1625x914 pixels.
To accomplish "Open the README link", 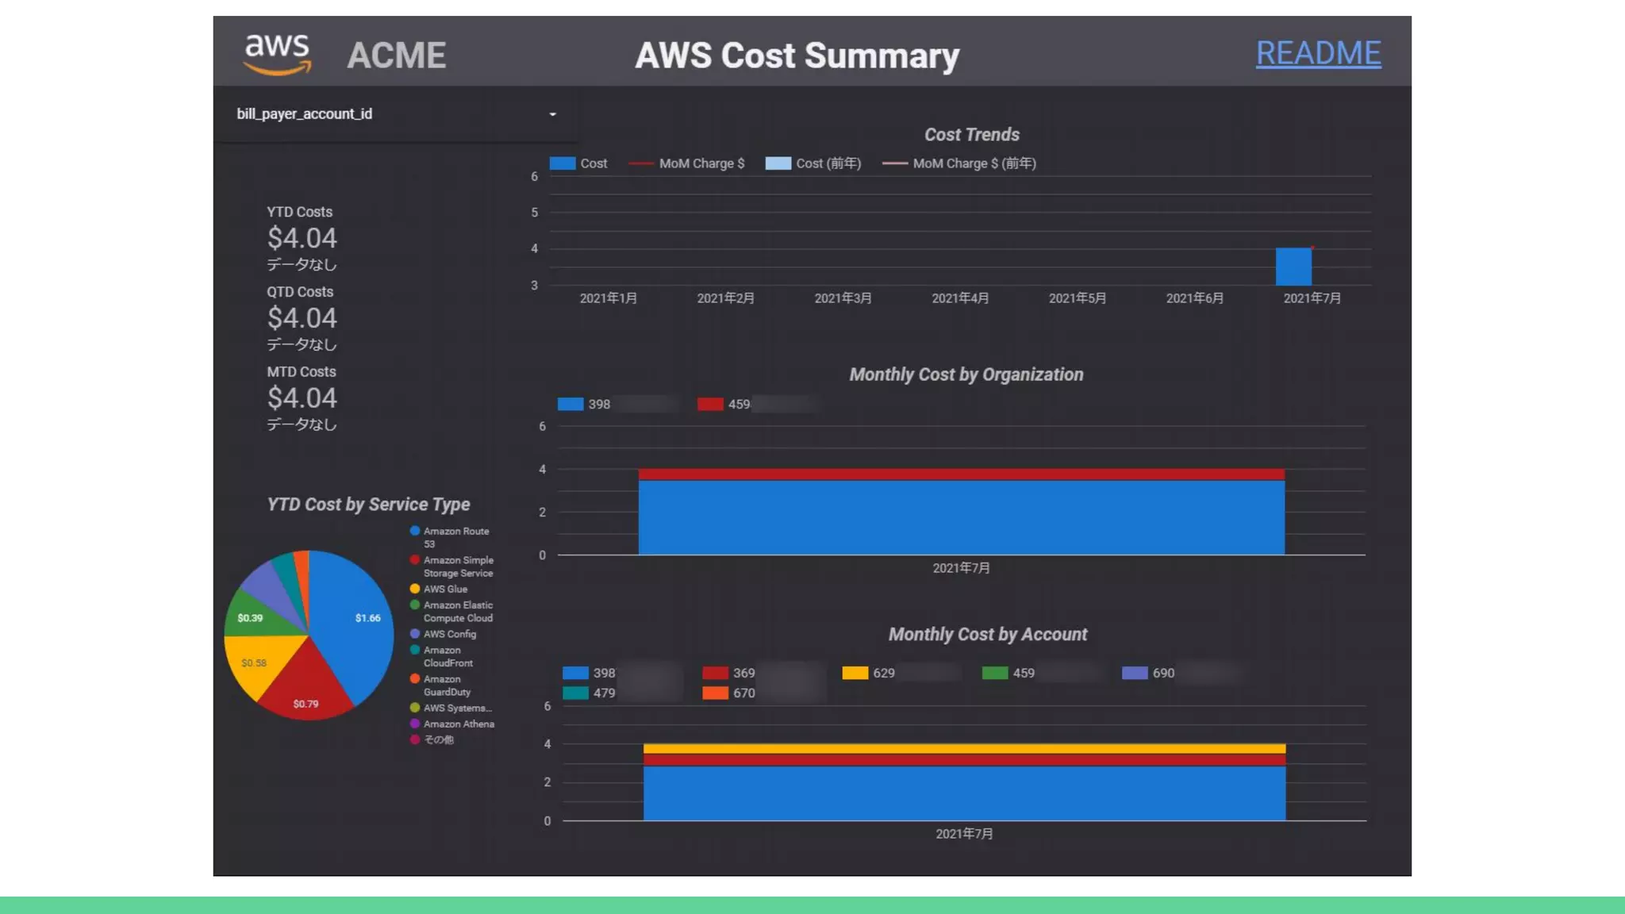I will tap(1318, 53).
